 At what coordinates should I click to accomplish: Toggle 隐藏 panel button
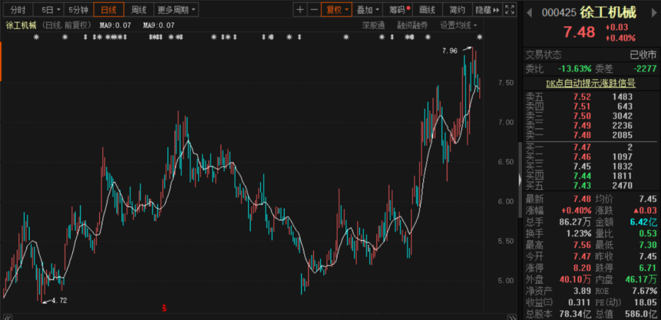(487, 10)
